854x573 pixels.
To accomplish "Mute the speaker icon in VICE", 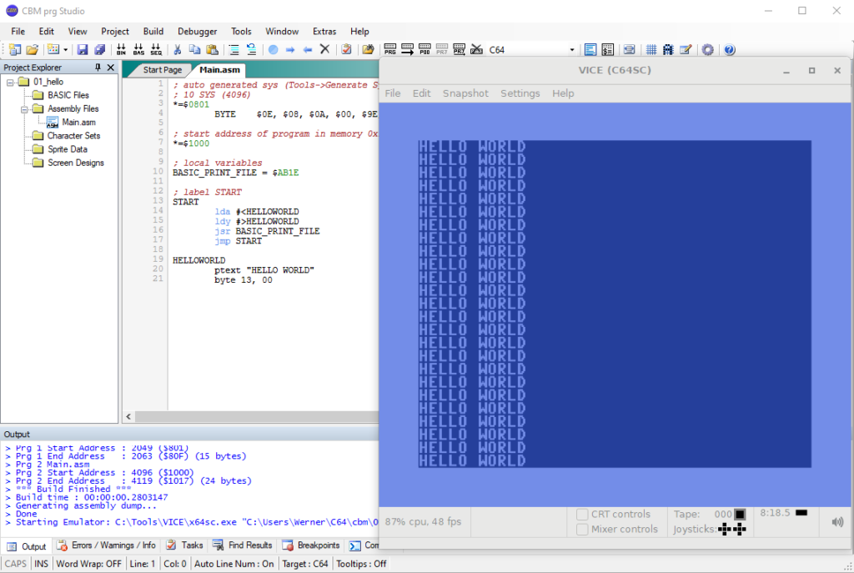I will (836, 521).
